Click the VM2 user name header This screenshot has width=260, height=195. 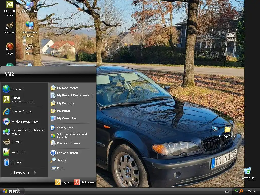coord(9,74)
